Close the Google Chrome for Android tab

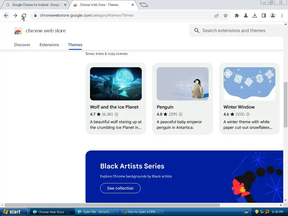click(65, 5)
